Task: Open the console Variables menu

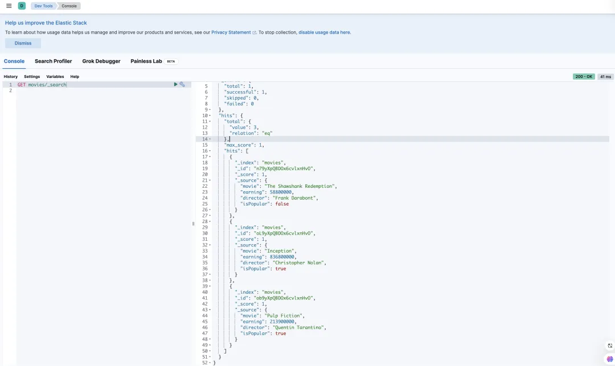Action: point(55,76)
